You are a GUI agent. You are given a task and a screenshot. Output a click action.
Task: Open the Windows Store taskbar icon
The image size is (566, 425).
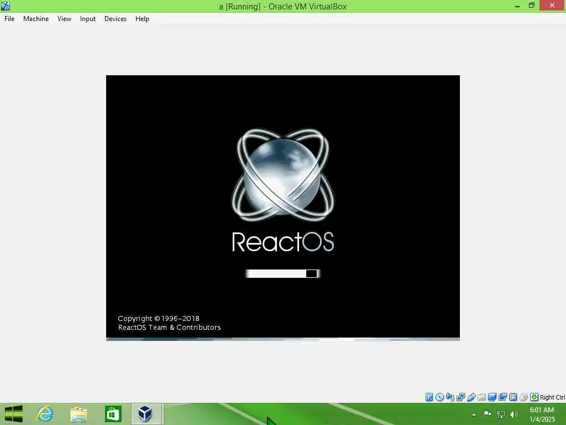coord(113,414)
